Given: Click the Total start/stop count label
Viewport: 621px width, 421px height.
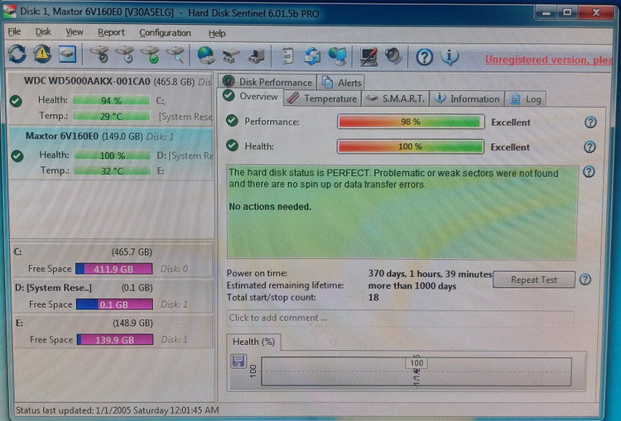Looking at the screenshot, I should (x=272, y=297).
